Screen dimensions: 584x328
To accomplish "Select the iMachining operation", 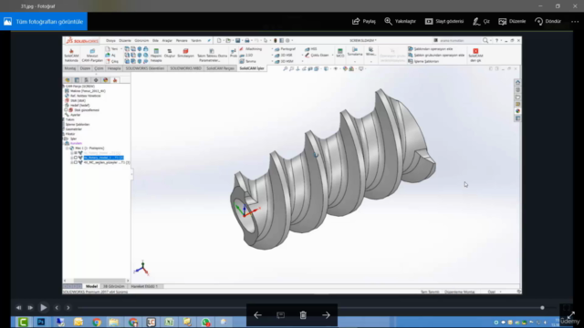I will [251, 48].
